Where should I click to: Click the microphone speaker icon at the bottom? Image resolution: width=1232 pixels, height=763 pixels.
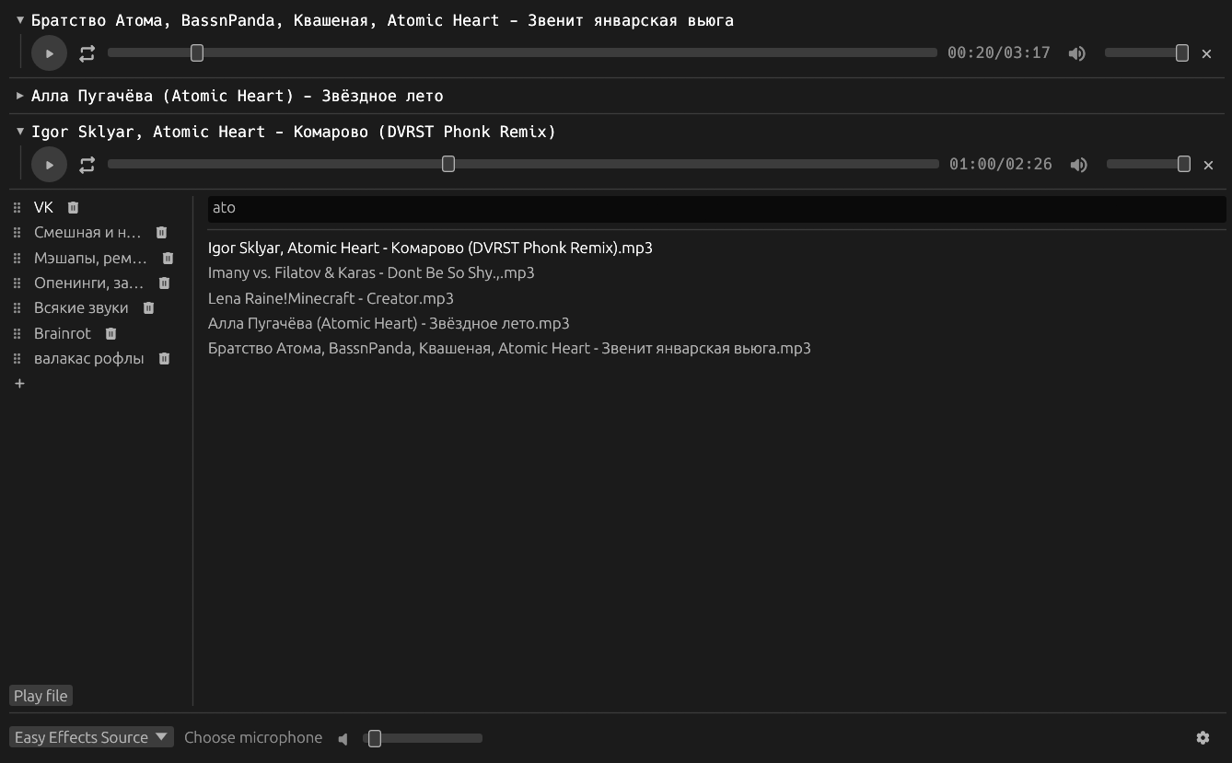coord(342,737)
